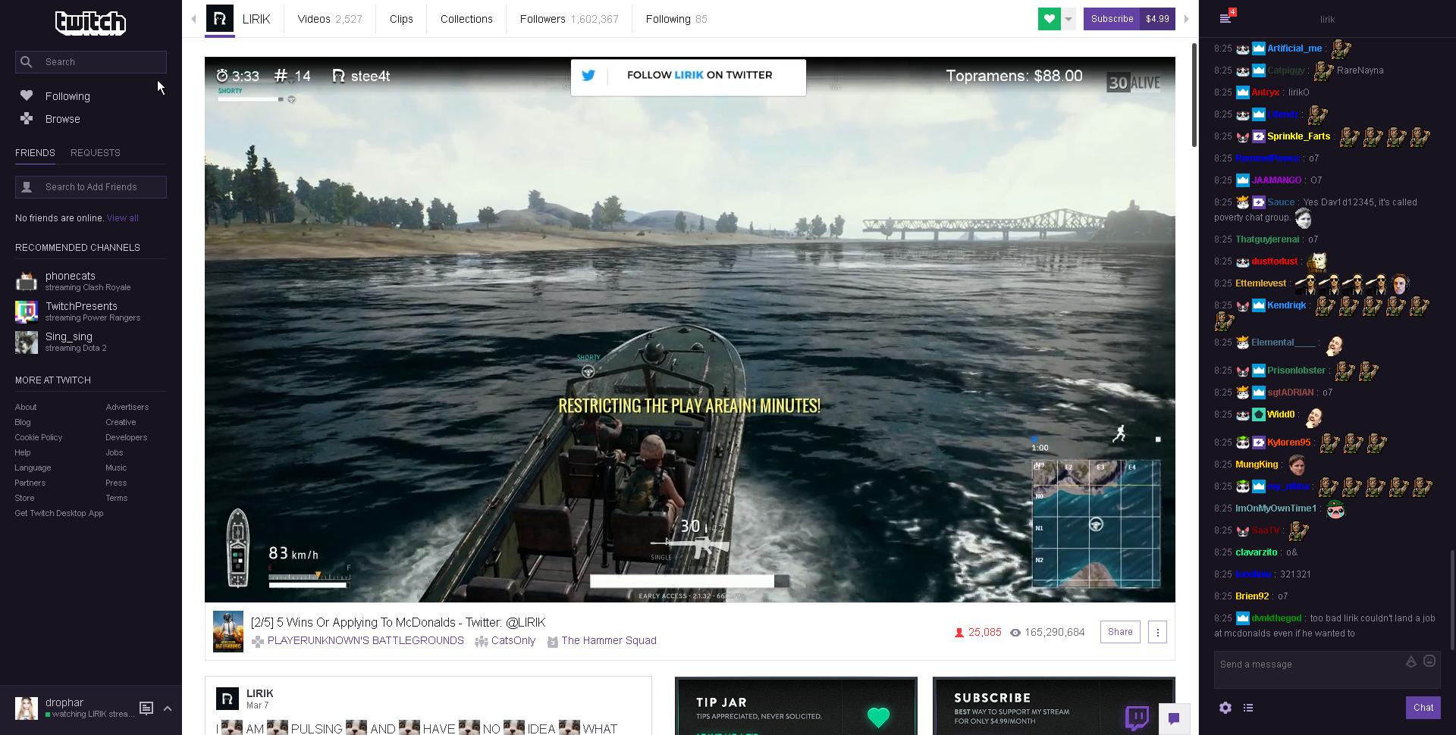Open the chat rooms list icon with badge
1456x735 pixels.
1226,18
